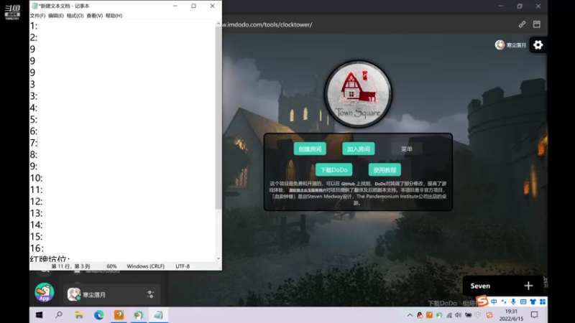The image size is (575, 323).
Task: Click the line '1:' in Notepad
Action: tap(34, 26)
